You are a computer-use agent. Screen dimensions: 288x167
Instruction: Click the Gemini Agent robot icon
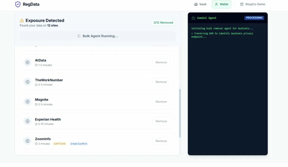click(x=193, y=18)
